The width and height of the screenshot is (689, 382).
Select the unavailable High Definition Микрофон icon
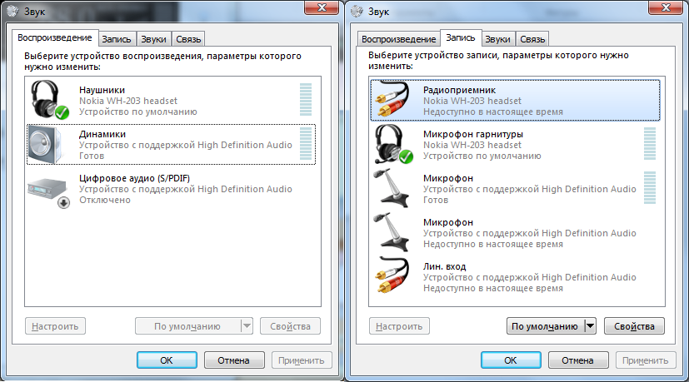tap(394, 232)
